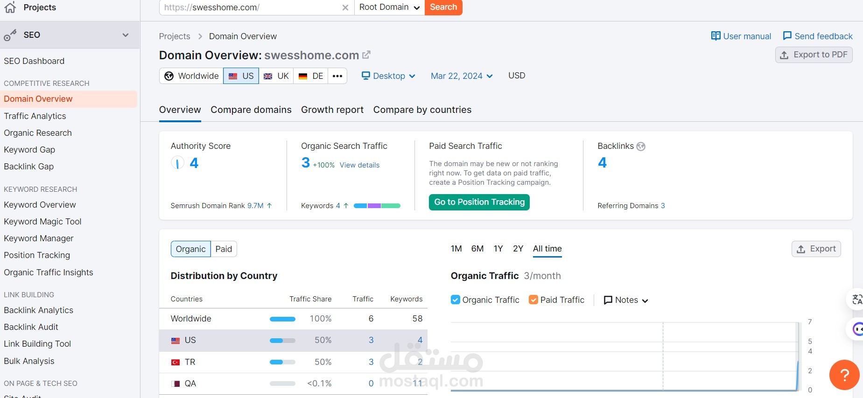Click the View details link
Image resolution: width=863 pixels, height=398 pixels.
point(359,165)
